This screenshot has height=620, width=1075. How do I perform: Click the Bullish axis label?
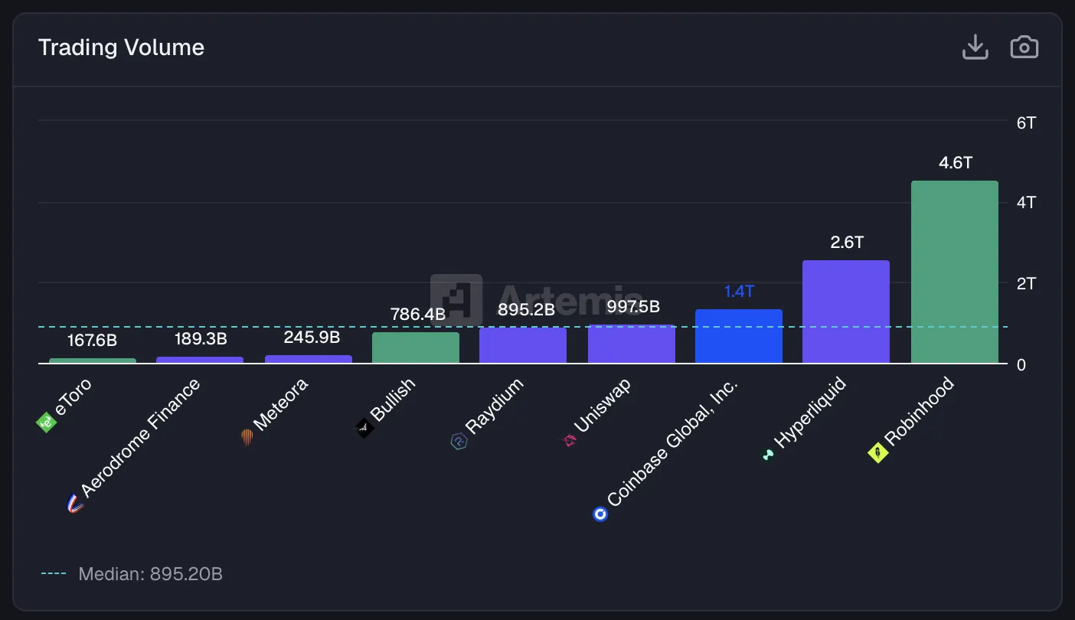pyautogui.click(x=393, y=399)
